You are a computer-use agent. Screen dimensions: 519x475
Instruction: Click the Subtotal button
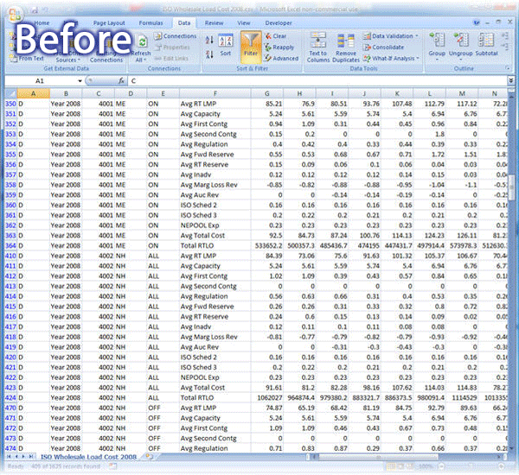coord(486,45)
